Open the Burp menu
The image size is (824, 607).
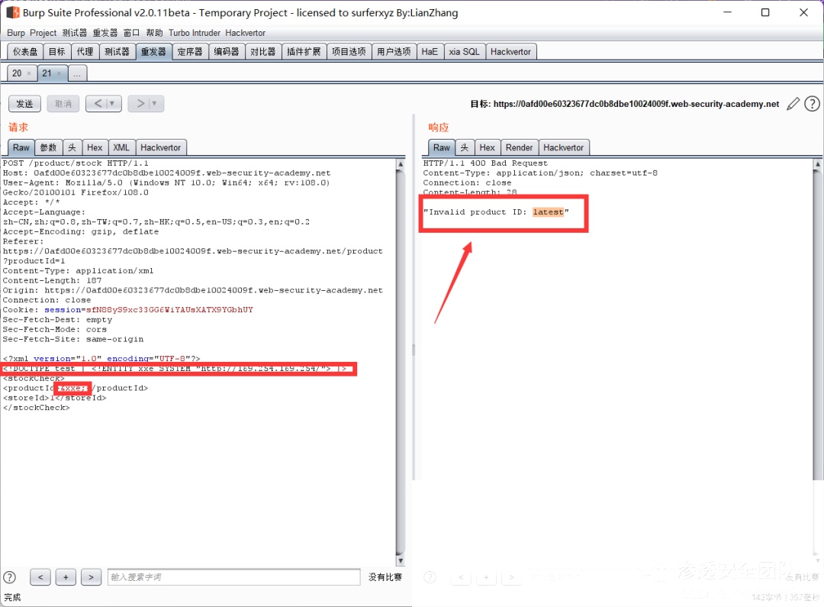tap(16, 33)
